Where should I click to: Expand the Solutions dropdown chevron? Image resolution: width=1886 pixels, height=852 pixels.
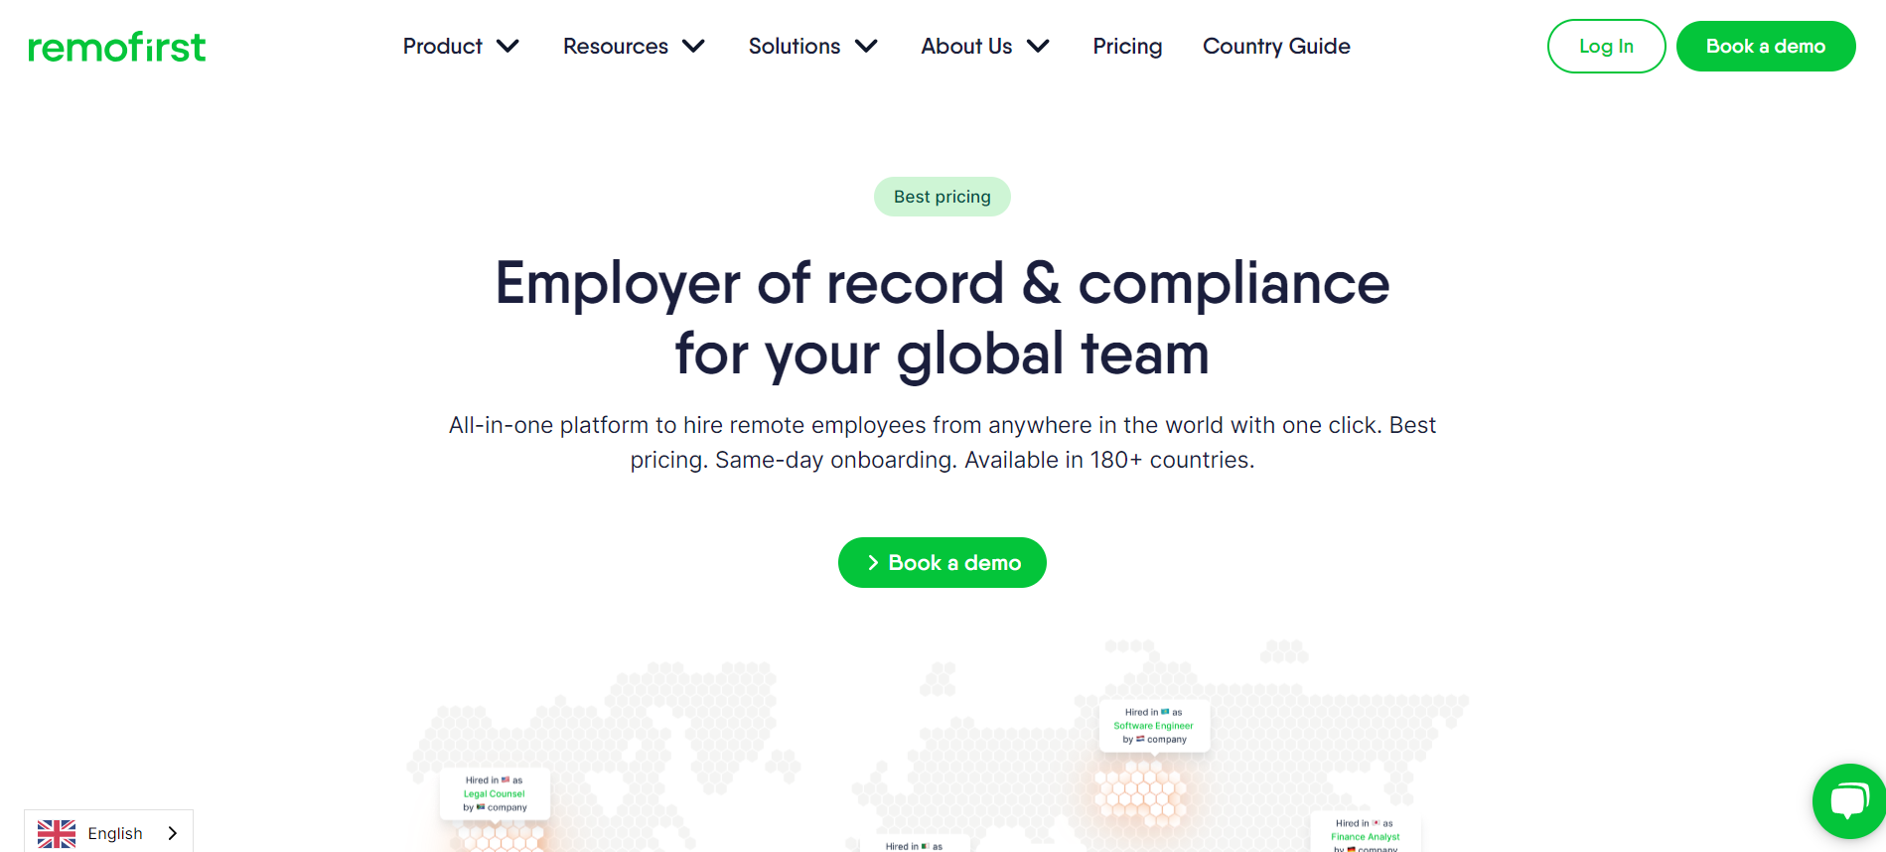[x=866, y=47]
